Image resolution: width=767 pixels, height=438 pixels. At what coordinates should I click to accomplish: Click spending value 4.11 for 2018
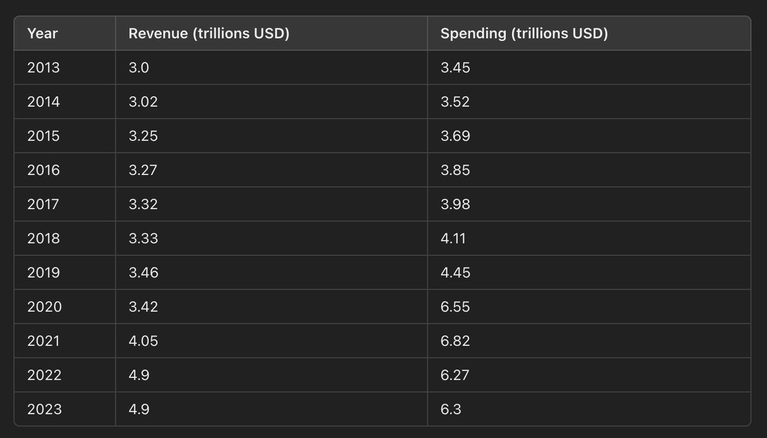(x=454, y=238)
